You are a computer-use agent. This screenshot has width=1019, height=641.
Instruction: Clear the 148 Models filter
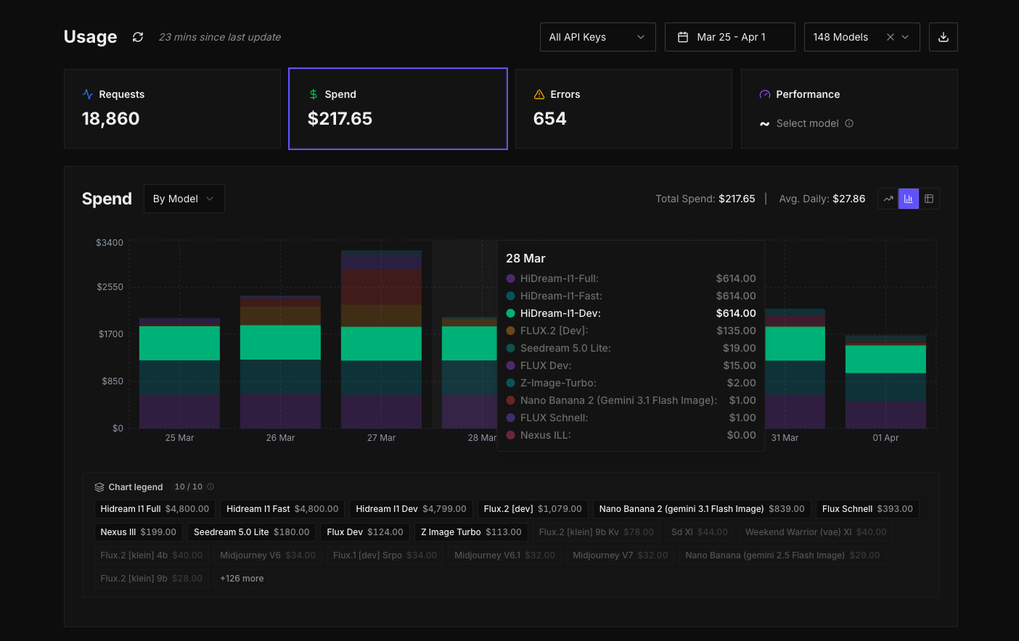890,37
